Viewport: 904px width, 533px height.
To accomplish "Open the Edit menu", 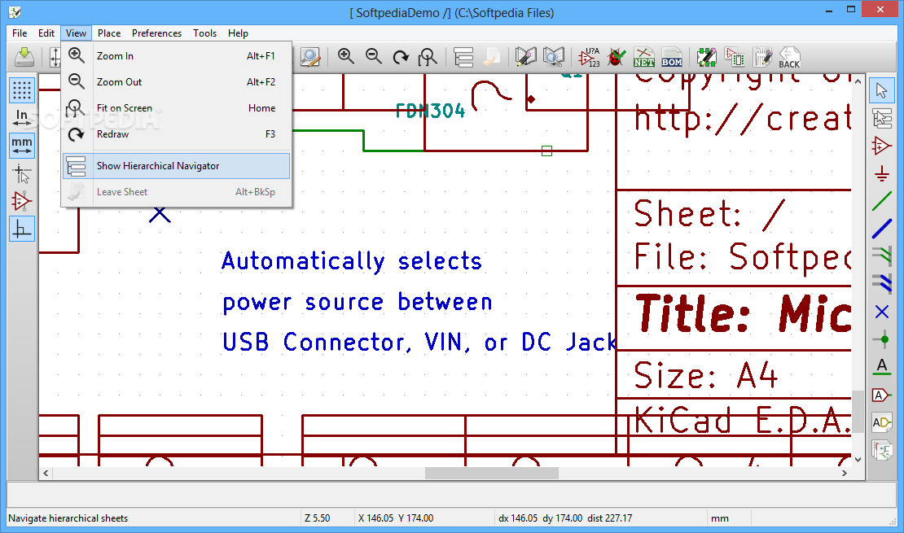I will (46, 33).
